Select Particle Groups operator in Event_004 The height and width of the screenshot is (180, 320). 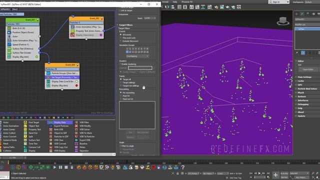[62, 73]
